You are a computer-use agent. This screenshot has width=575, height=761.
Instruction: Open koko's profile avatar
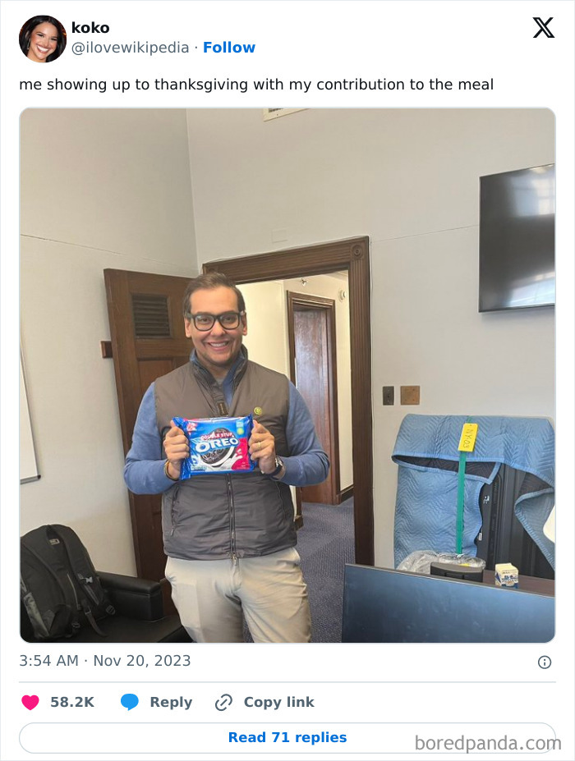43,39
